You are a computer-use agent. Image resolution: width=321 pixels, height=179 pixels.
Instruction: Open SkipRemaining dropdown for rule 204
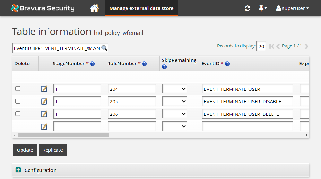(175, 89)
